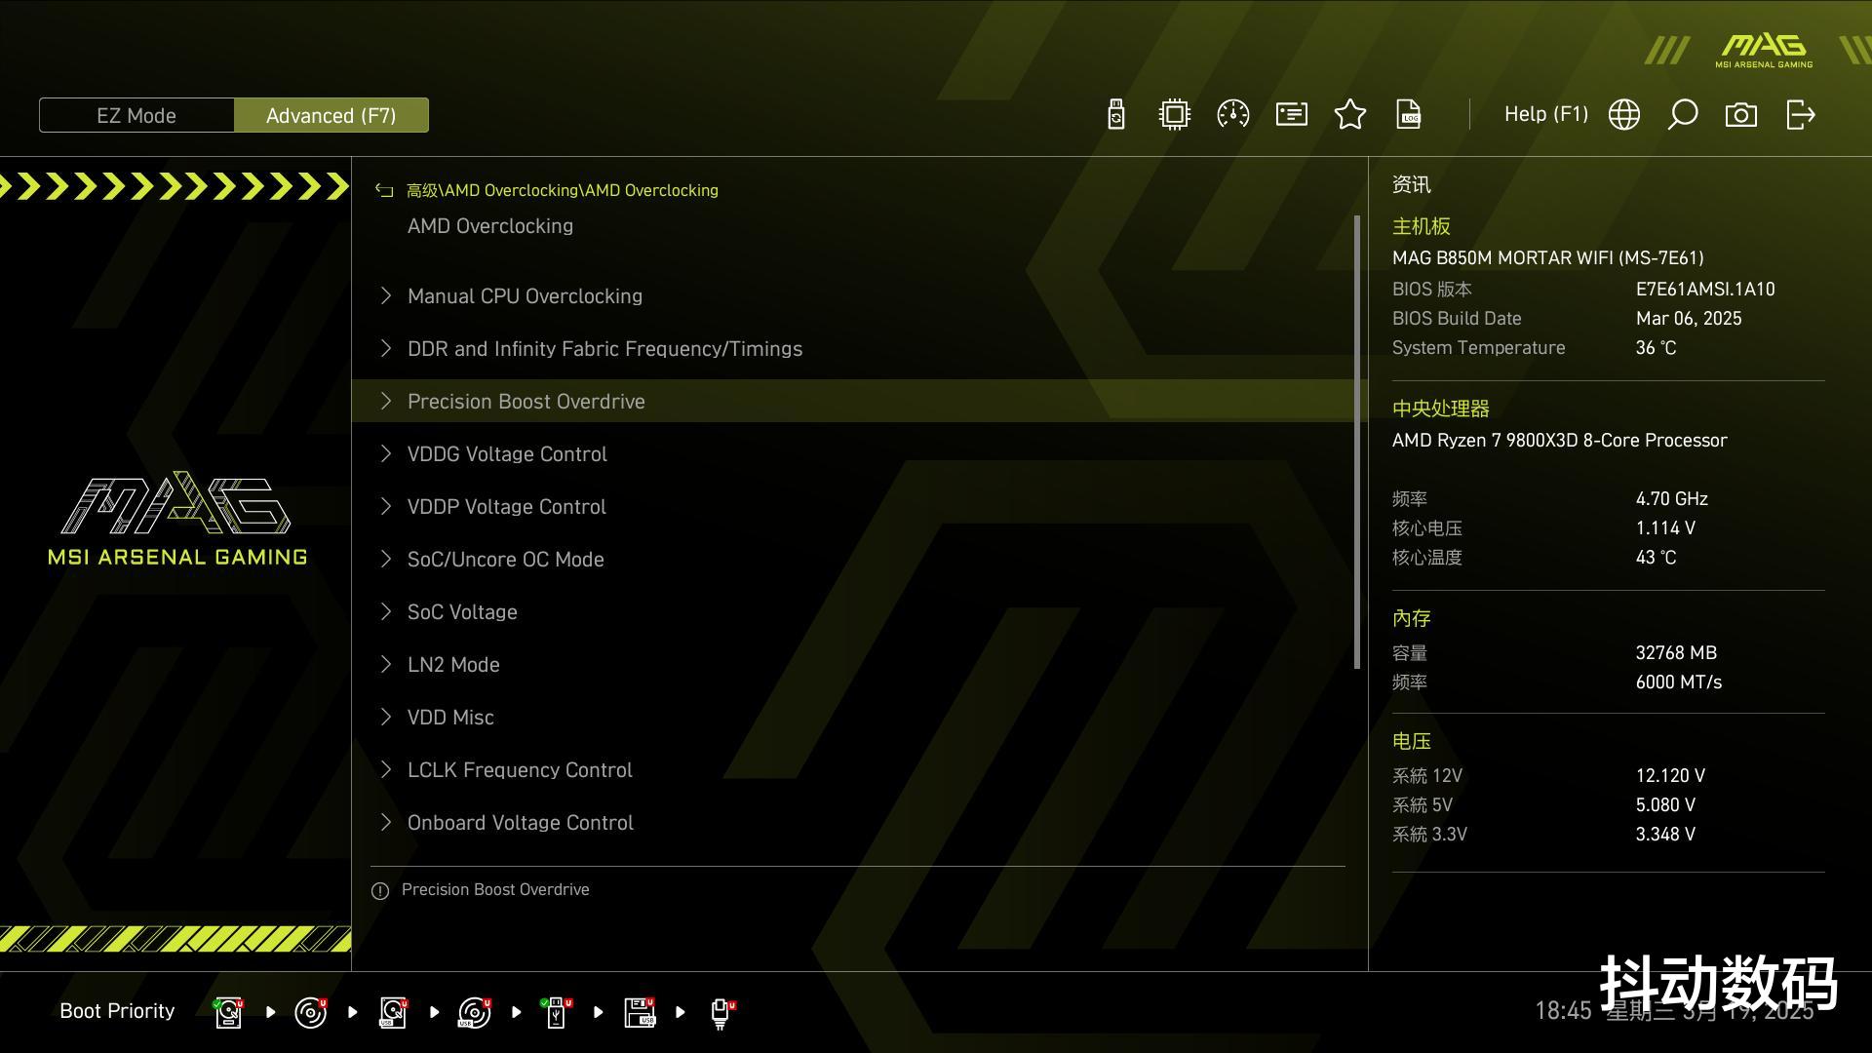Image resolution: width=1872 pixels, height=1053 pixels.
Task: Click the BIOS Build Date Mar 06, 2025
Action: point(1689,319)
